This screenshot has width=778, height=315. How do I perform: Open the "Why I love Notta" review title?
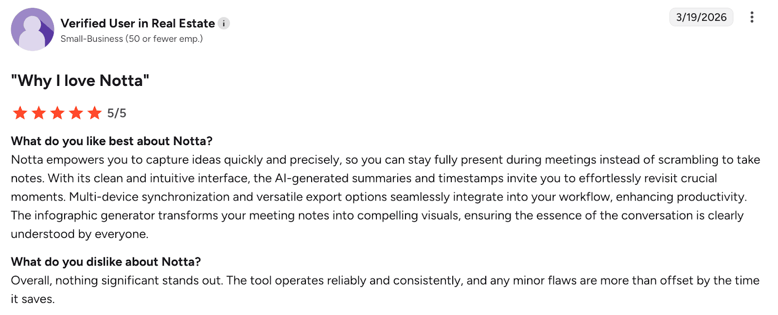pyautogui.click(x=80, y=81)
